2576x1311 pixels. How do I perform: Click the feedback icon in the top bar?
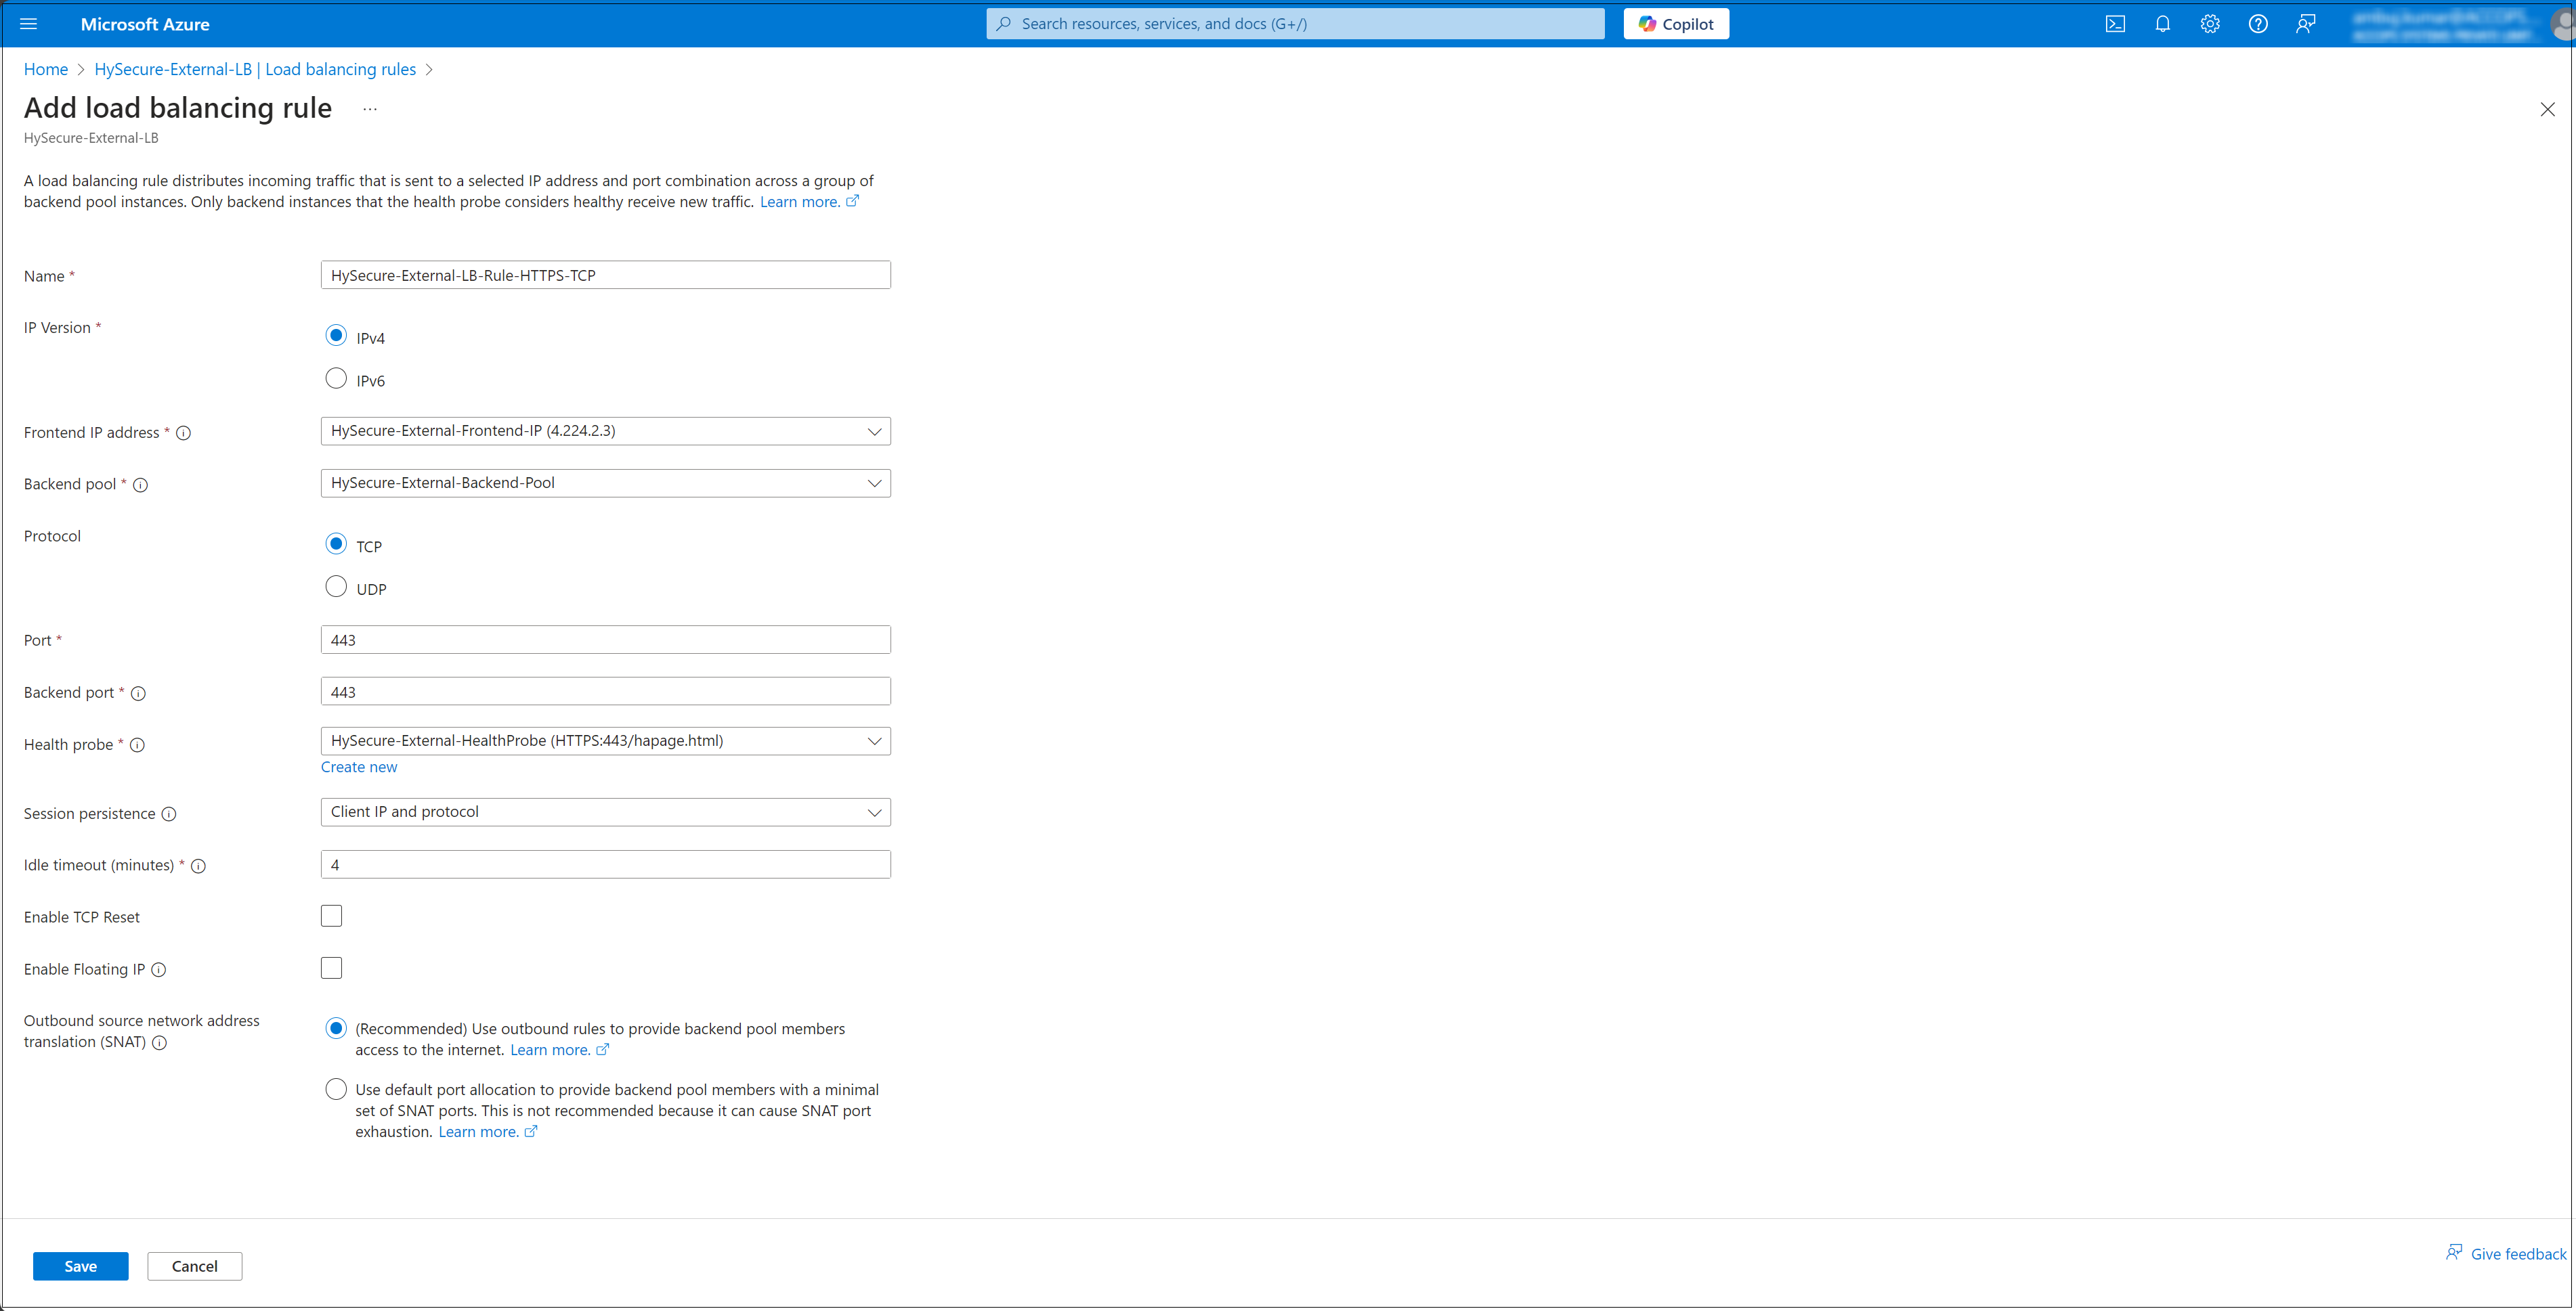2305,24
